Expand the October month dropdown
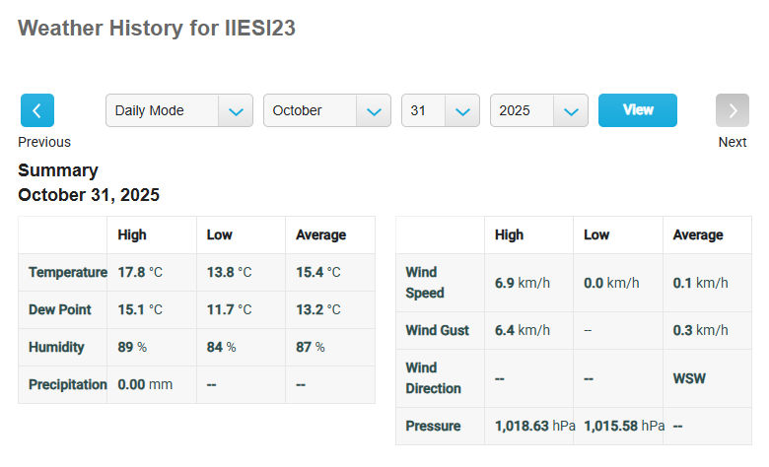This screenshot has height=467, width=769. (x=326, y=110)
